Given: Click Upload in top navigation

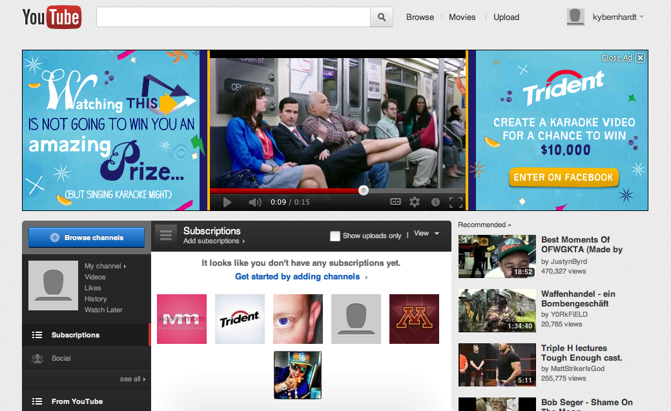Looking at the screenshot, I should pos(506,17).
